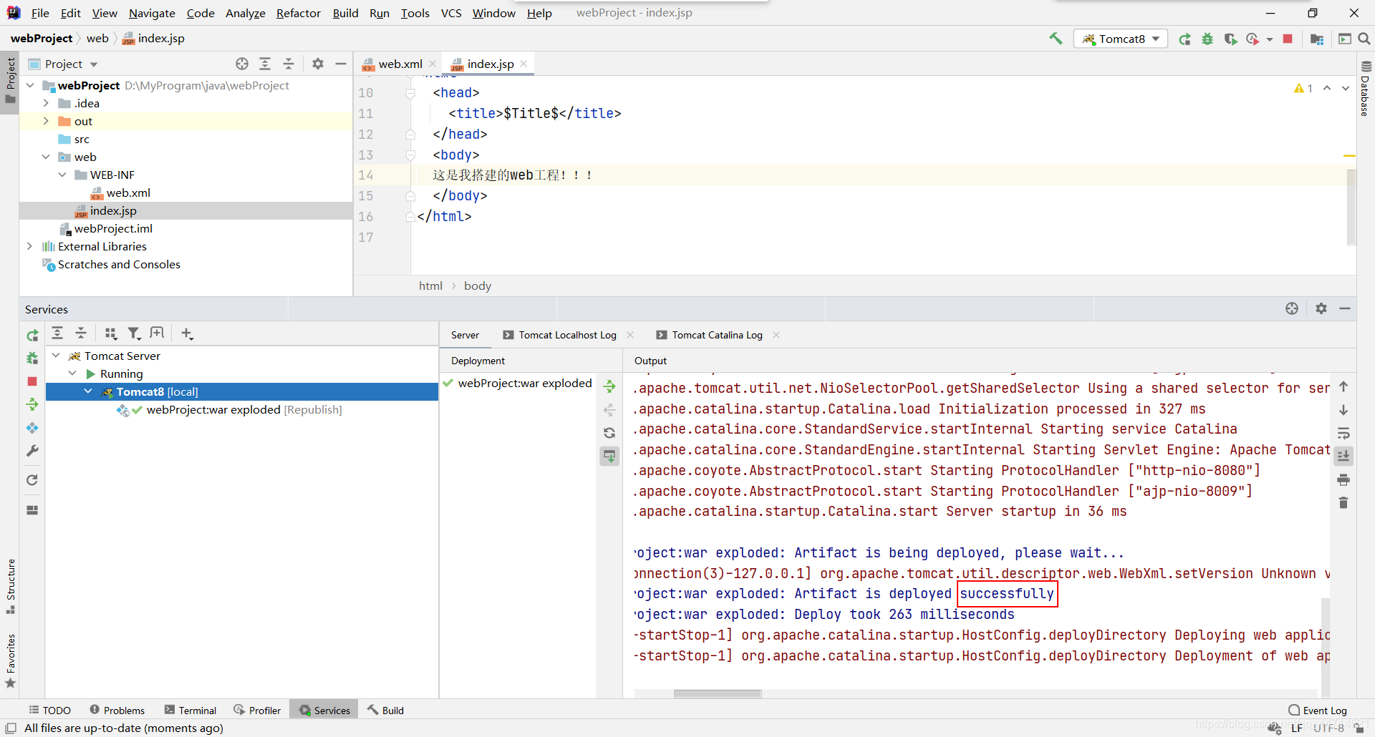Viewport: 1375px width, 737px height.
Task: Click the Filter icon in Services toolbar
Action: 134,333
